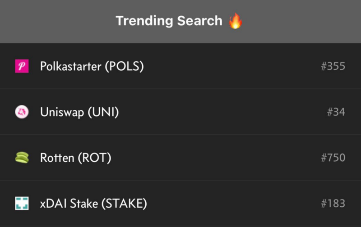Click the Trending Search header title

169,21
